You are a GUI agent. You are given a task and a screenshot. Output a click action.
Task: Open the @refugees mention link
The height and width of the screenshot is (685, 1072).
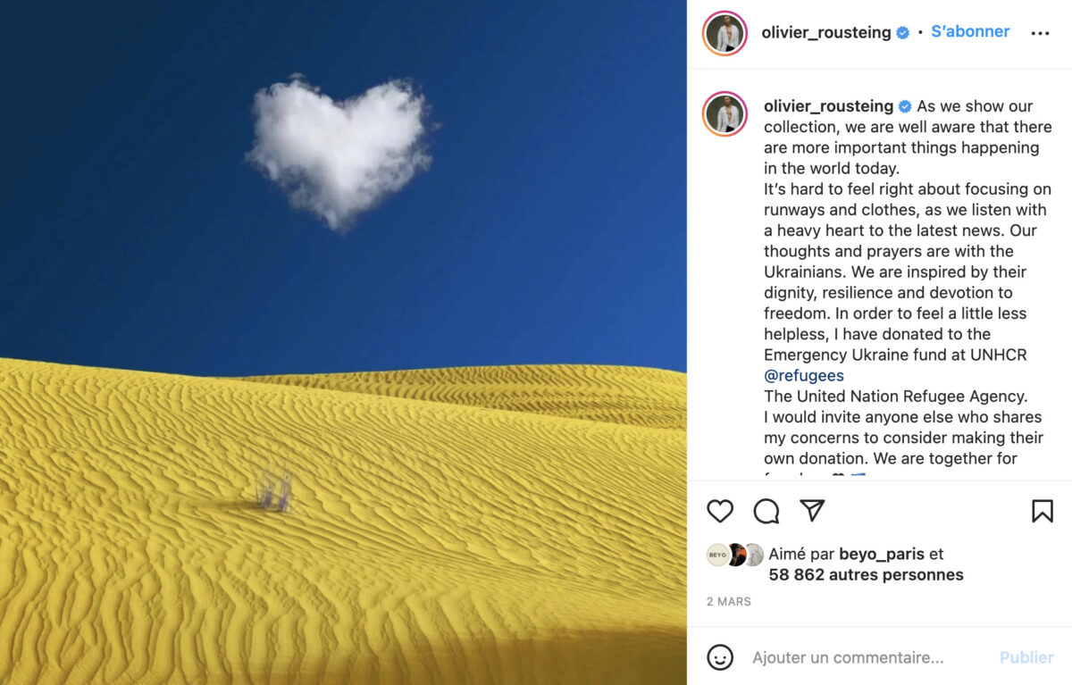point(804,375)
